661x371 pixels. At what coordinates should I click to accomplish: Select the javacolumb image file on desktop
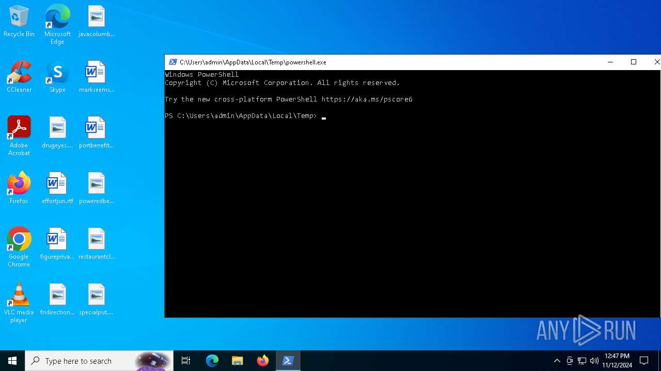(97, 22)
